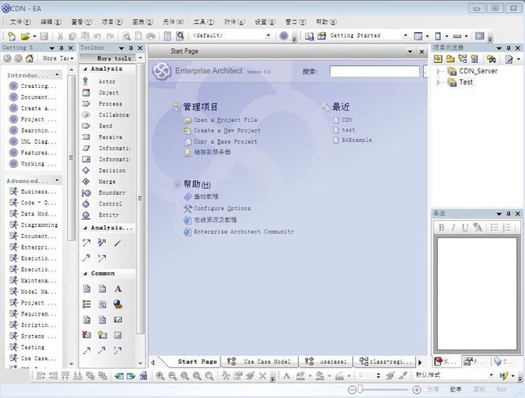The width and height of the screenshot is (525, 398).
Task: Click the Save toolbar icon
Action: pyautogui.click(x=44, y=36)
